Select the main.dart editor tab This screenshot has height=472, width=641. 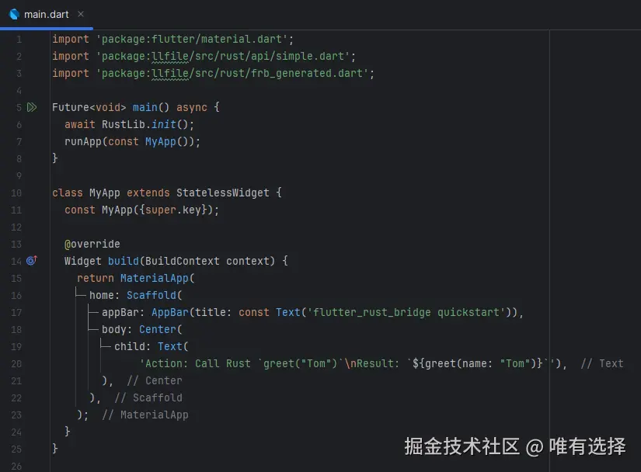(46, 14)
